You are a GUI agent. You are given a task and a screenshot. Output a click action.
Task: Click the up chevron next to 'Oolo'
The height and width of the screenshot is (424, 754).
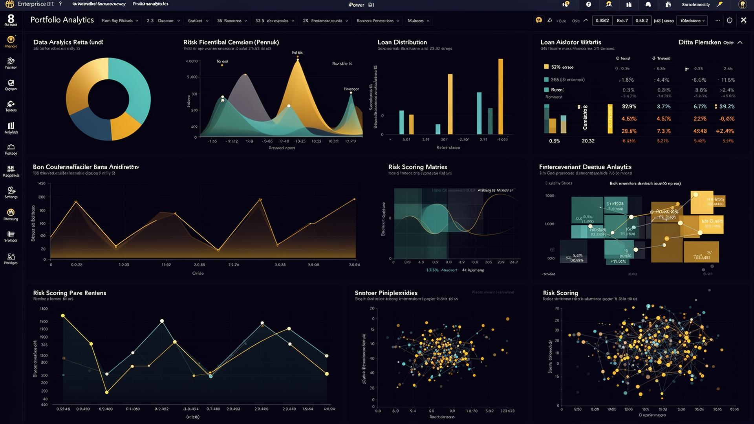point(586,20)
